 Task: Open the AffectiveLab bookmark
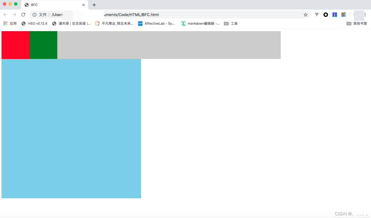coord(156,23)
